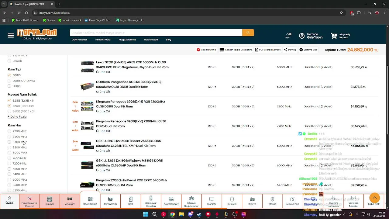This screenshot has width=389, height=219.
Task: Open Ürüne Git for CORSAIR Vengeance RAM
Action: tap(103, 92)
